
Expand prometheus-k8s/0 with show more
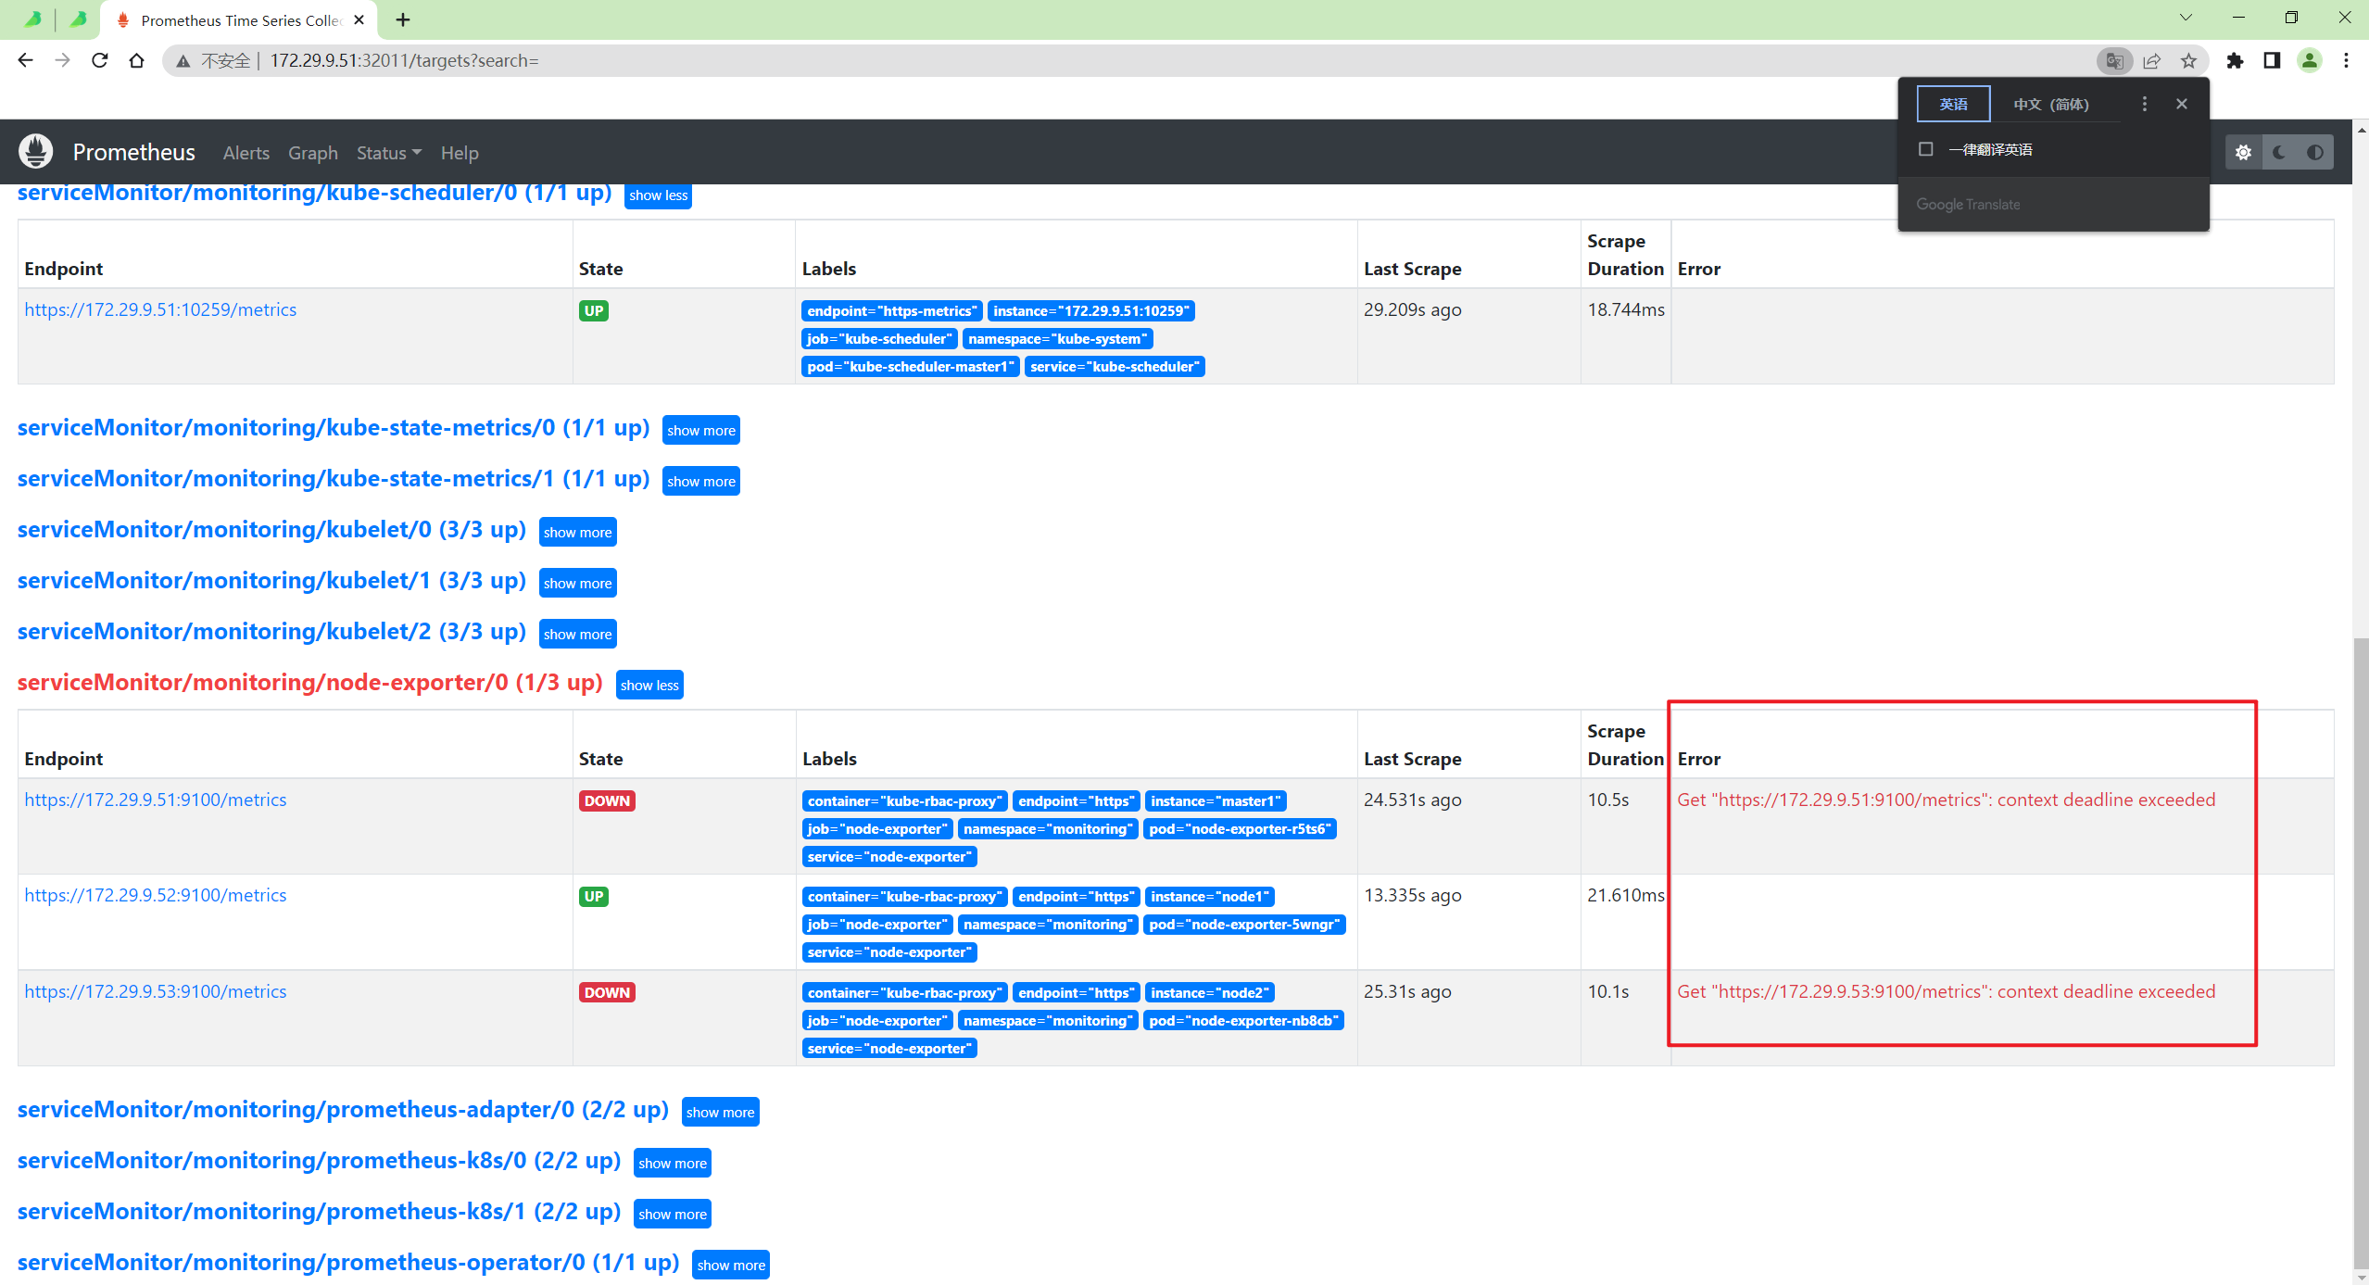[x=672, y=1163]
